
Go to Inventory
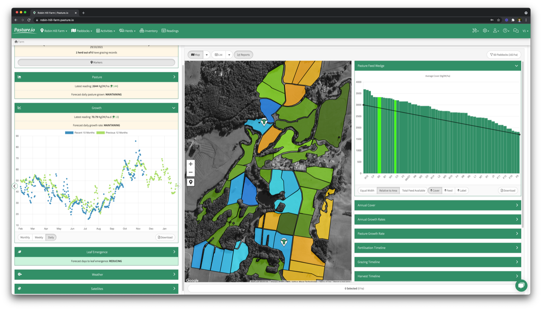149,31
